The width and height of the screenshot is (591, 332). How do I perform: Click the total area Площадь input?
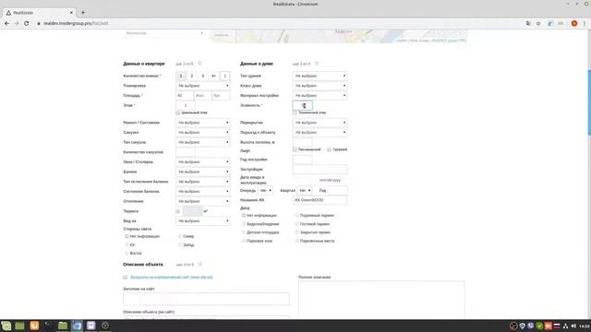click(185, 96)
